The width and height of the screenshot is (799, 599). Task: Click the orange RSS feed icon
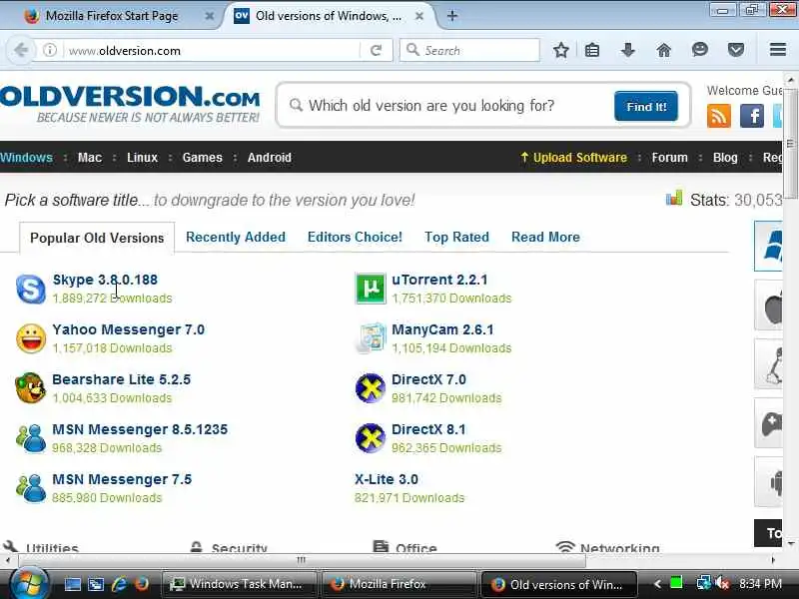tap(718, 116)
